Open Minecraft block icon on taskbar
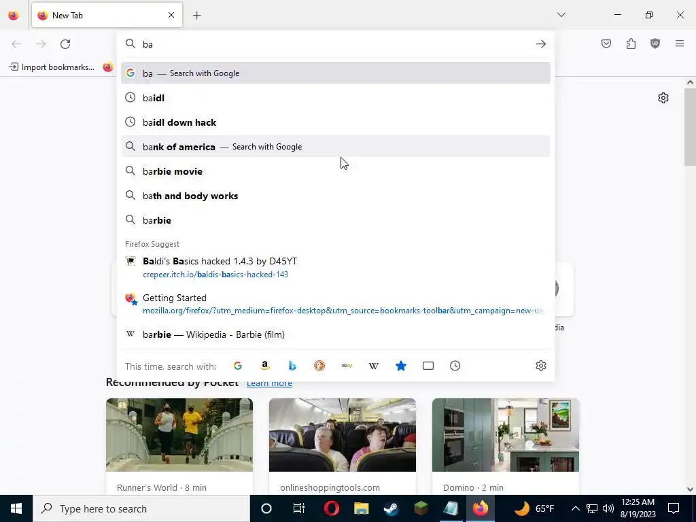696x522 pixels. pyautogui.click(x=421, y=508)
